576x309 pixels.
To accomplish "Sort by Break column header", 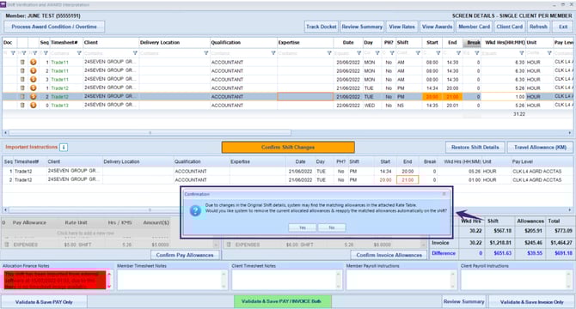I will [473, 43].
